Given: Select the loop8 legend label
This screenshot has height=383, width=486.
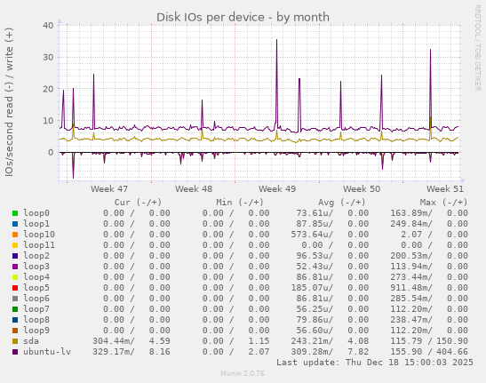Looking at the screenshot, I should 36,319.
